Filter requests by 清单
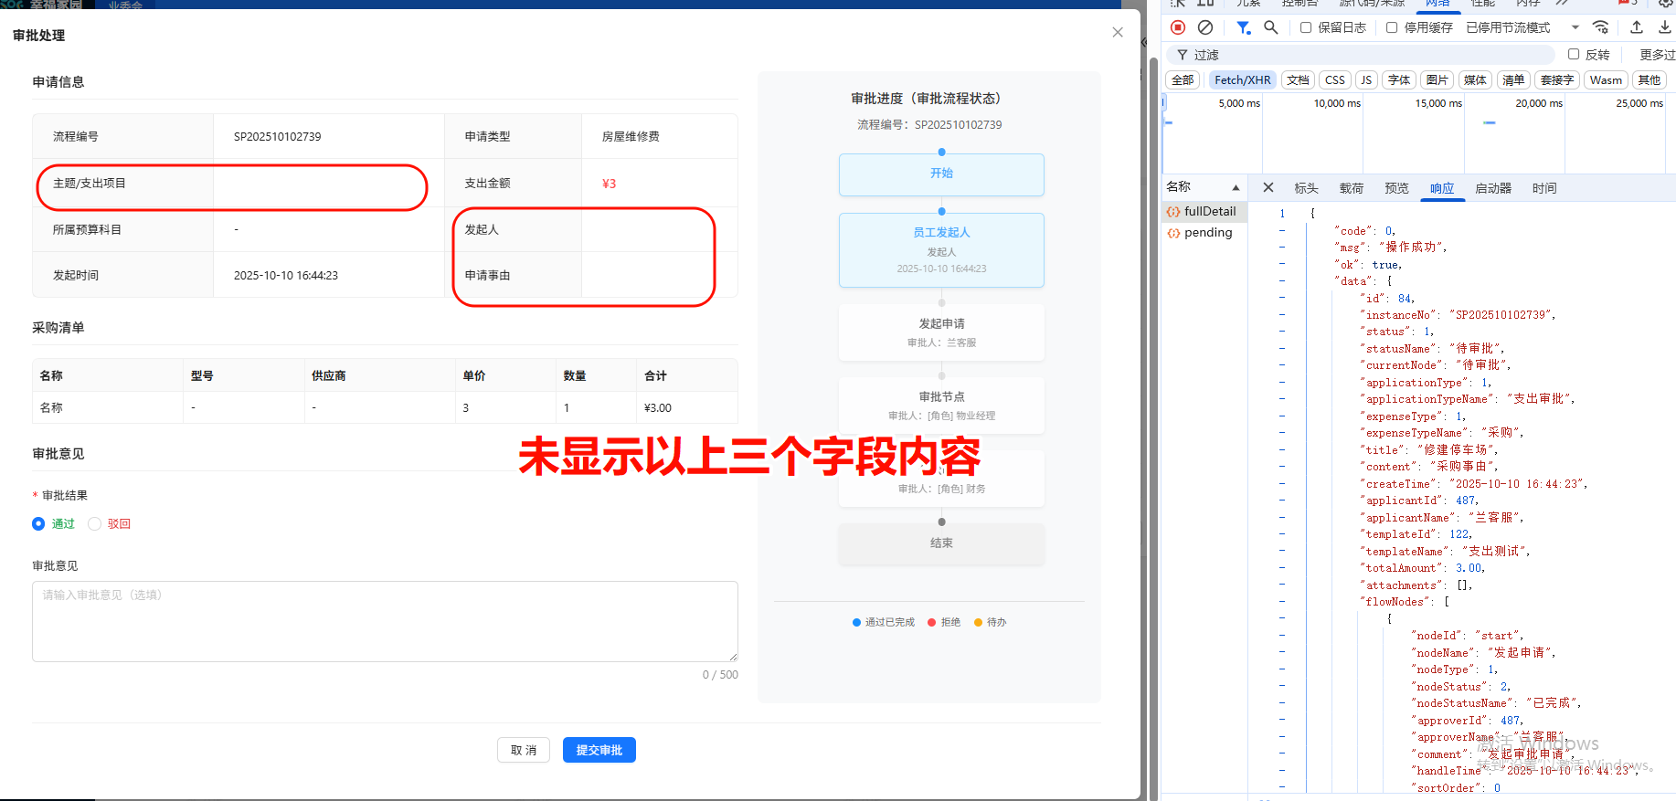Screen dimensions: 1676x801 click(x=1513, y=79)
